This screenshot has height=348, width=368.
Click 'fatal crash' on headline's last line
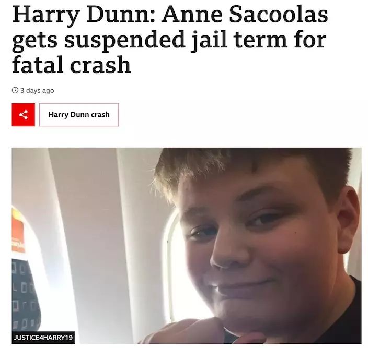(71, 65)
